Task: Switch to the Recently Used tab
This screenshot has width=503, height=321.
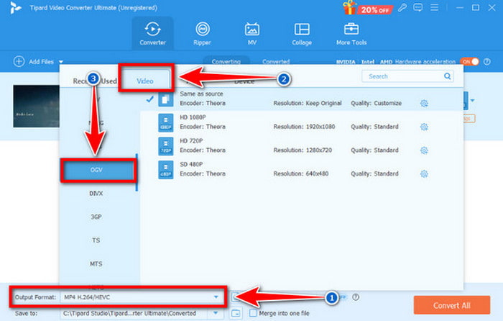Action: [x=95, y=81]
